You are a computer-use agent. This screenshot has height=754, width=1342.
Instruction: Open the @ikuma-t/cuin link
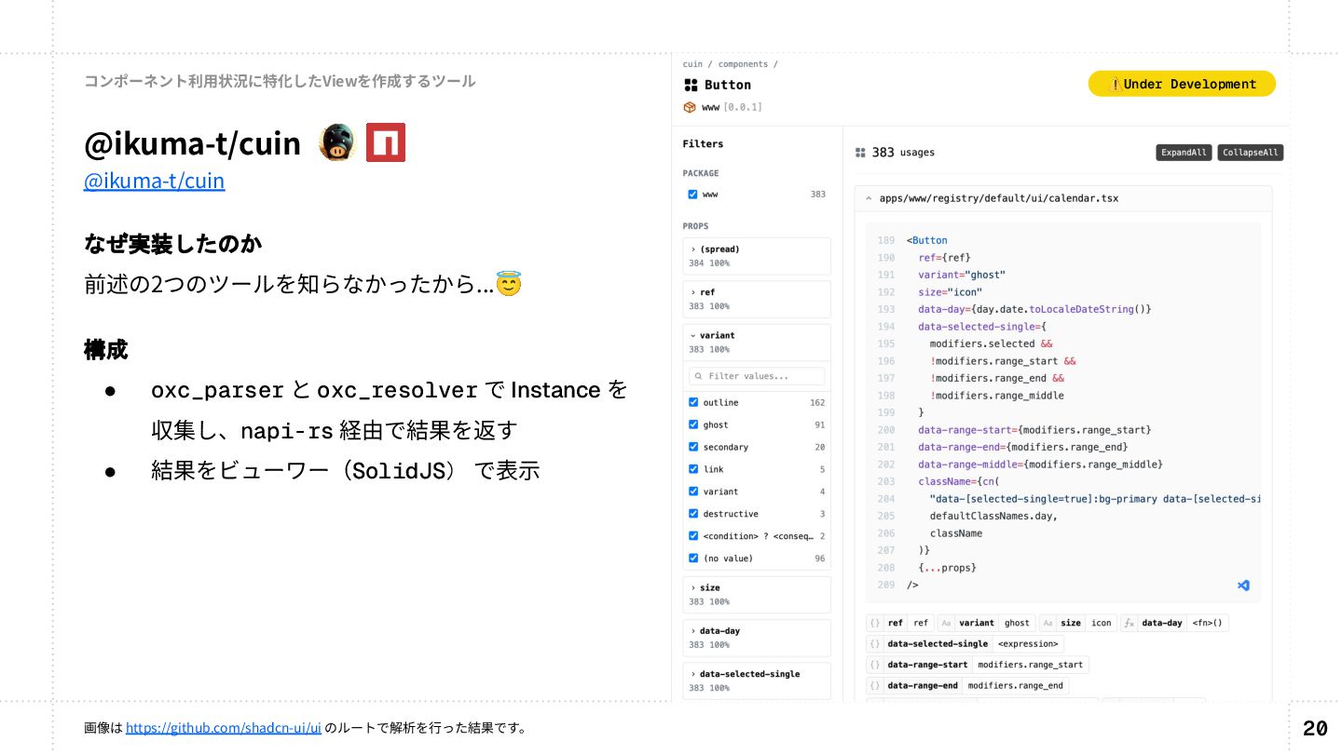click(x=154, y=180)
